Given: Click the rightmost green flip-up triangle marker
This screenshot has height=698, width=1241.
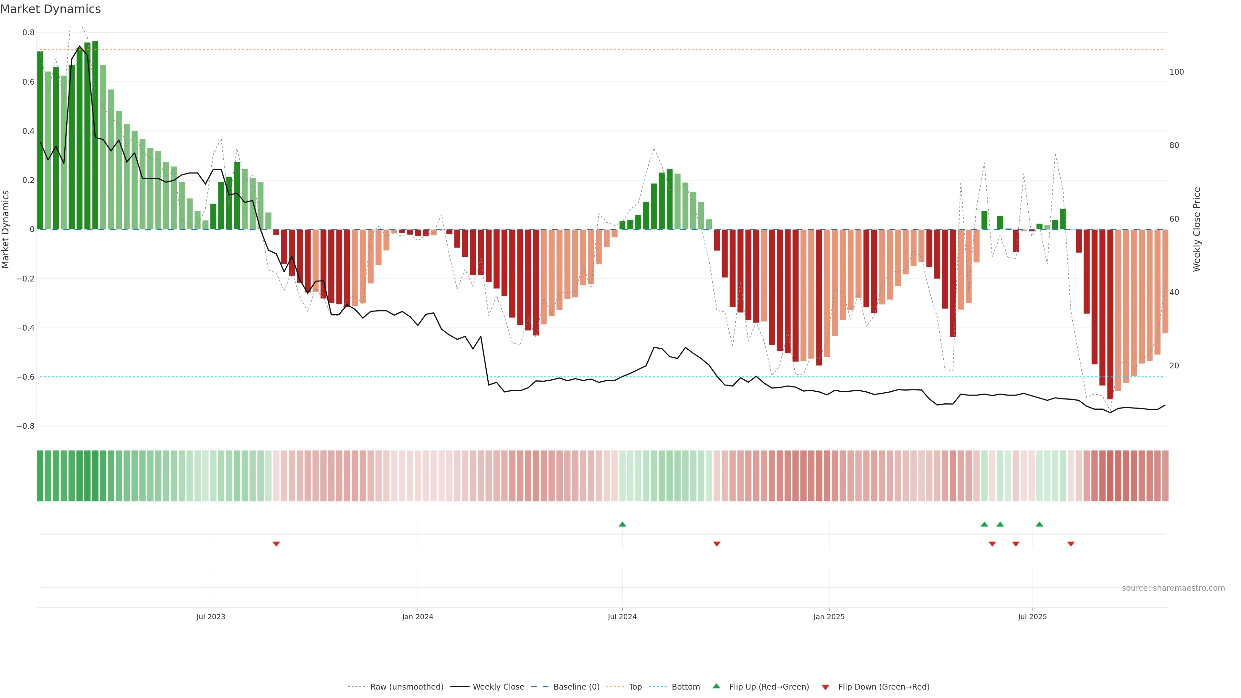Looking at the screenshot, I should [x=1039, y=524].
